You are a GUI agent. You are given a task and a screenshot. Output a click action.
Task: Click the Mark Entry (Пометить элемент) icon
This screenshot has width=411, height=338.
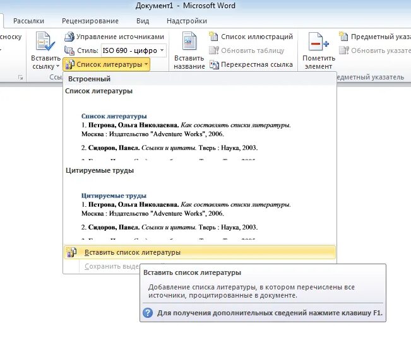click(318, 42)
